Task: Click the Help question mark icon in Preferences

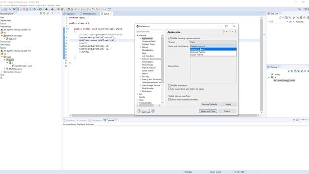Action: (x=139, y=111)
